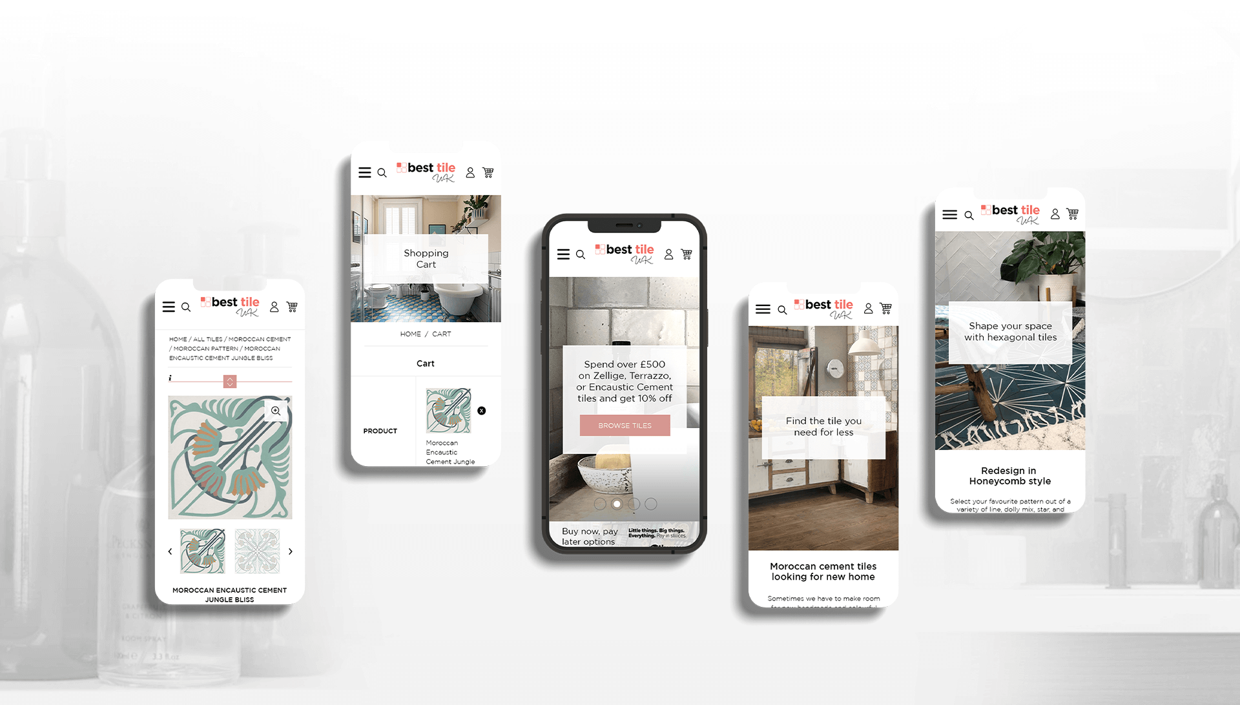Click the previous thumbnail arrow on product page
Image resolution: width=1240 pixels, height=705 pixels.
(x=169, y=552)
